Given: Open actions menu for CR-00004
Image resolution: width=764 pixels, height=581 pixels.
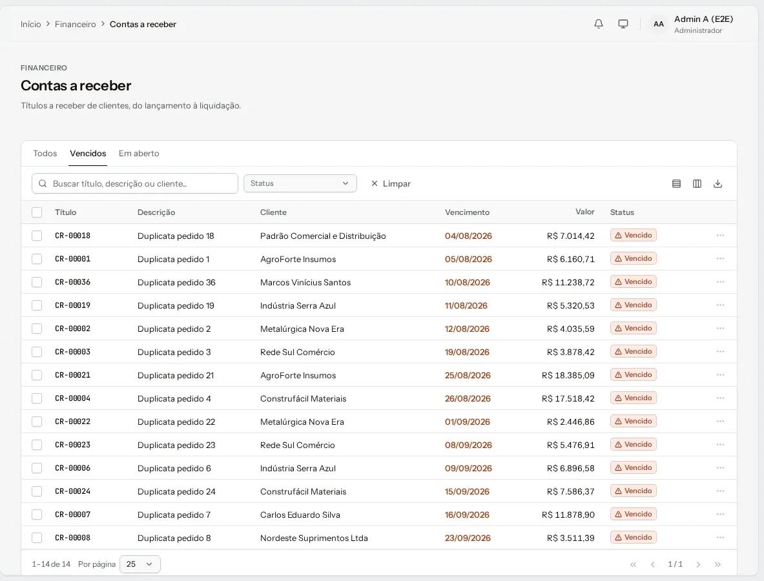Looking at the screenshot, I should [720, 398].
